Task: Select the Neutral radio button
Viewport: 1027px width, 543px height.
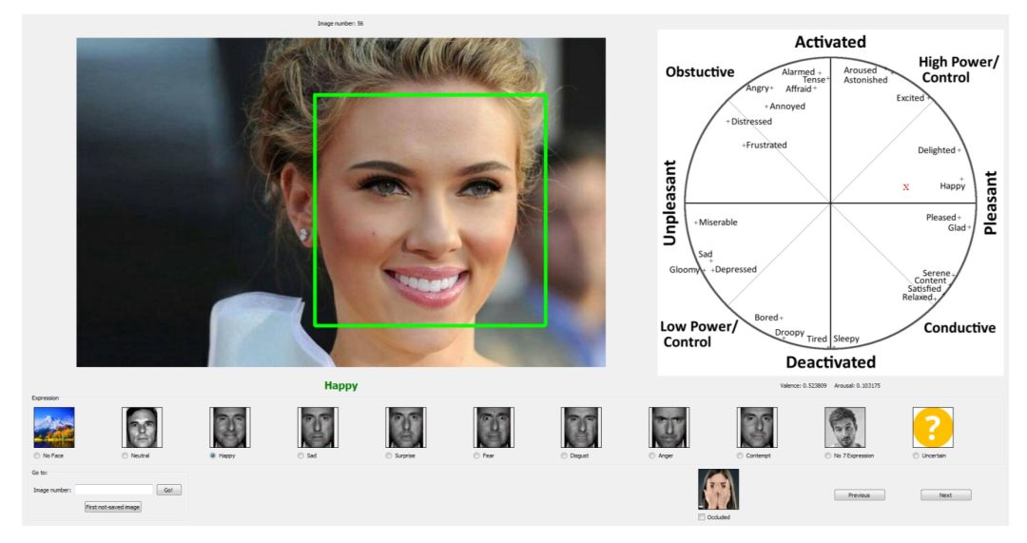Action: coord(125,456)
